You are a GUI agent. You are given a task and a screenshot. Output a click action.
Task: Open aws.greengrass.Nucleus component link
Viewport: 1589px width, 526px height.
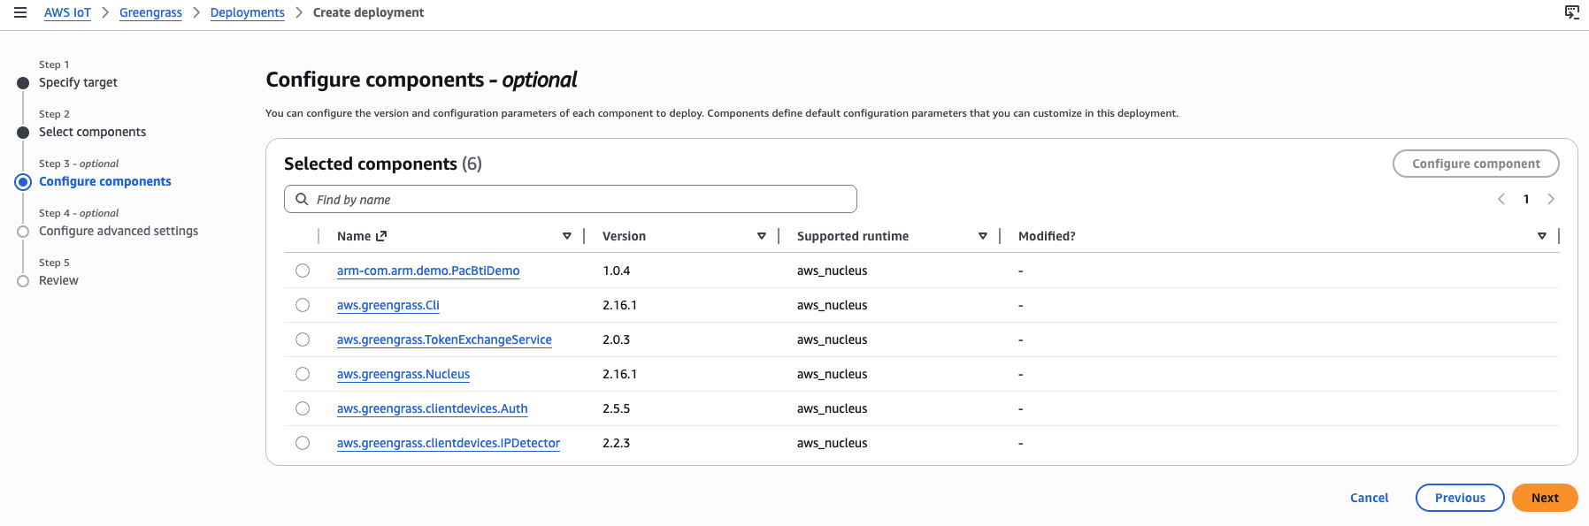pos(403,374)
